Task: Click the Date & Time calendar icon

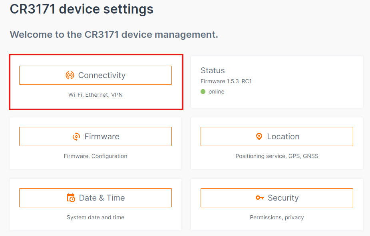Action: pos(71,198)
